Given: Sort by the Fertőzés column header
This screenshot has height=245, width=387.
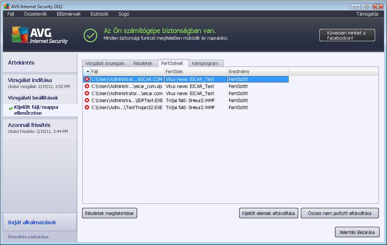Looking at the screenshot, I should [196, 71].
